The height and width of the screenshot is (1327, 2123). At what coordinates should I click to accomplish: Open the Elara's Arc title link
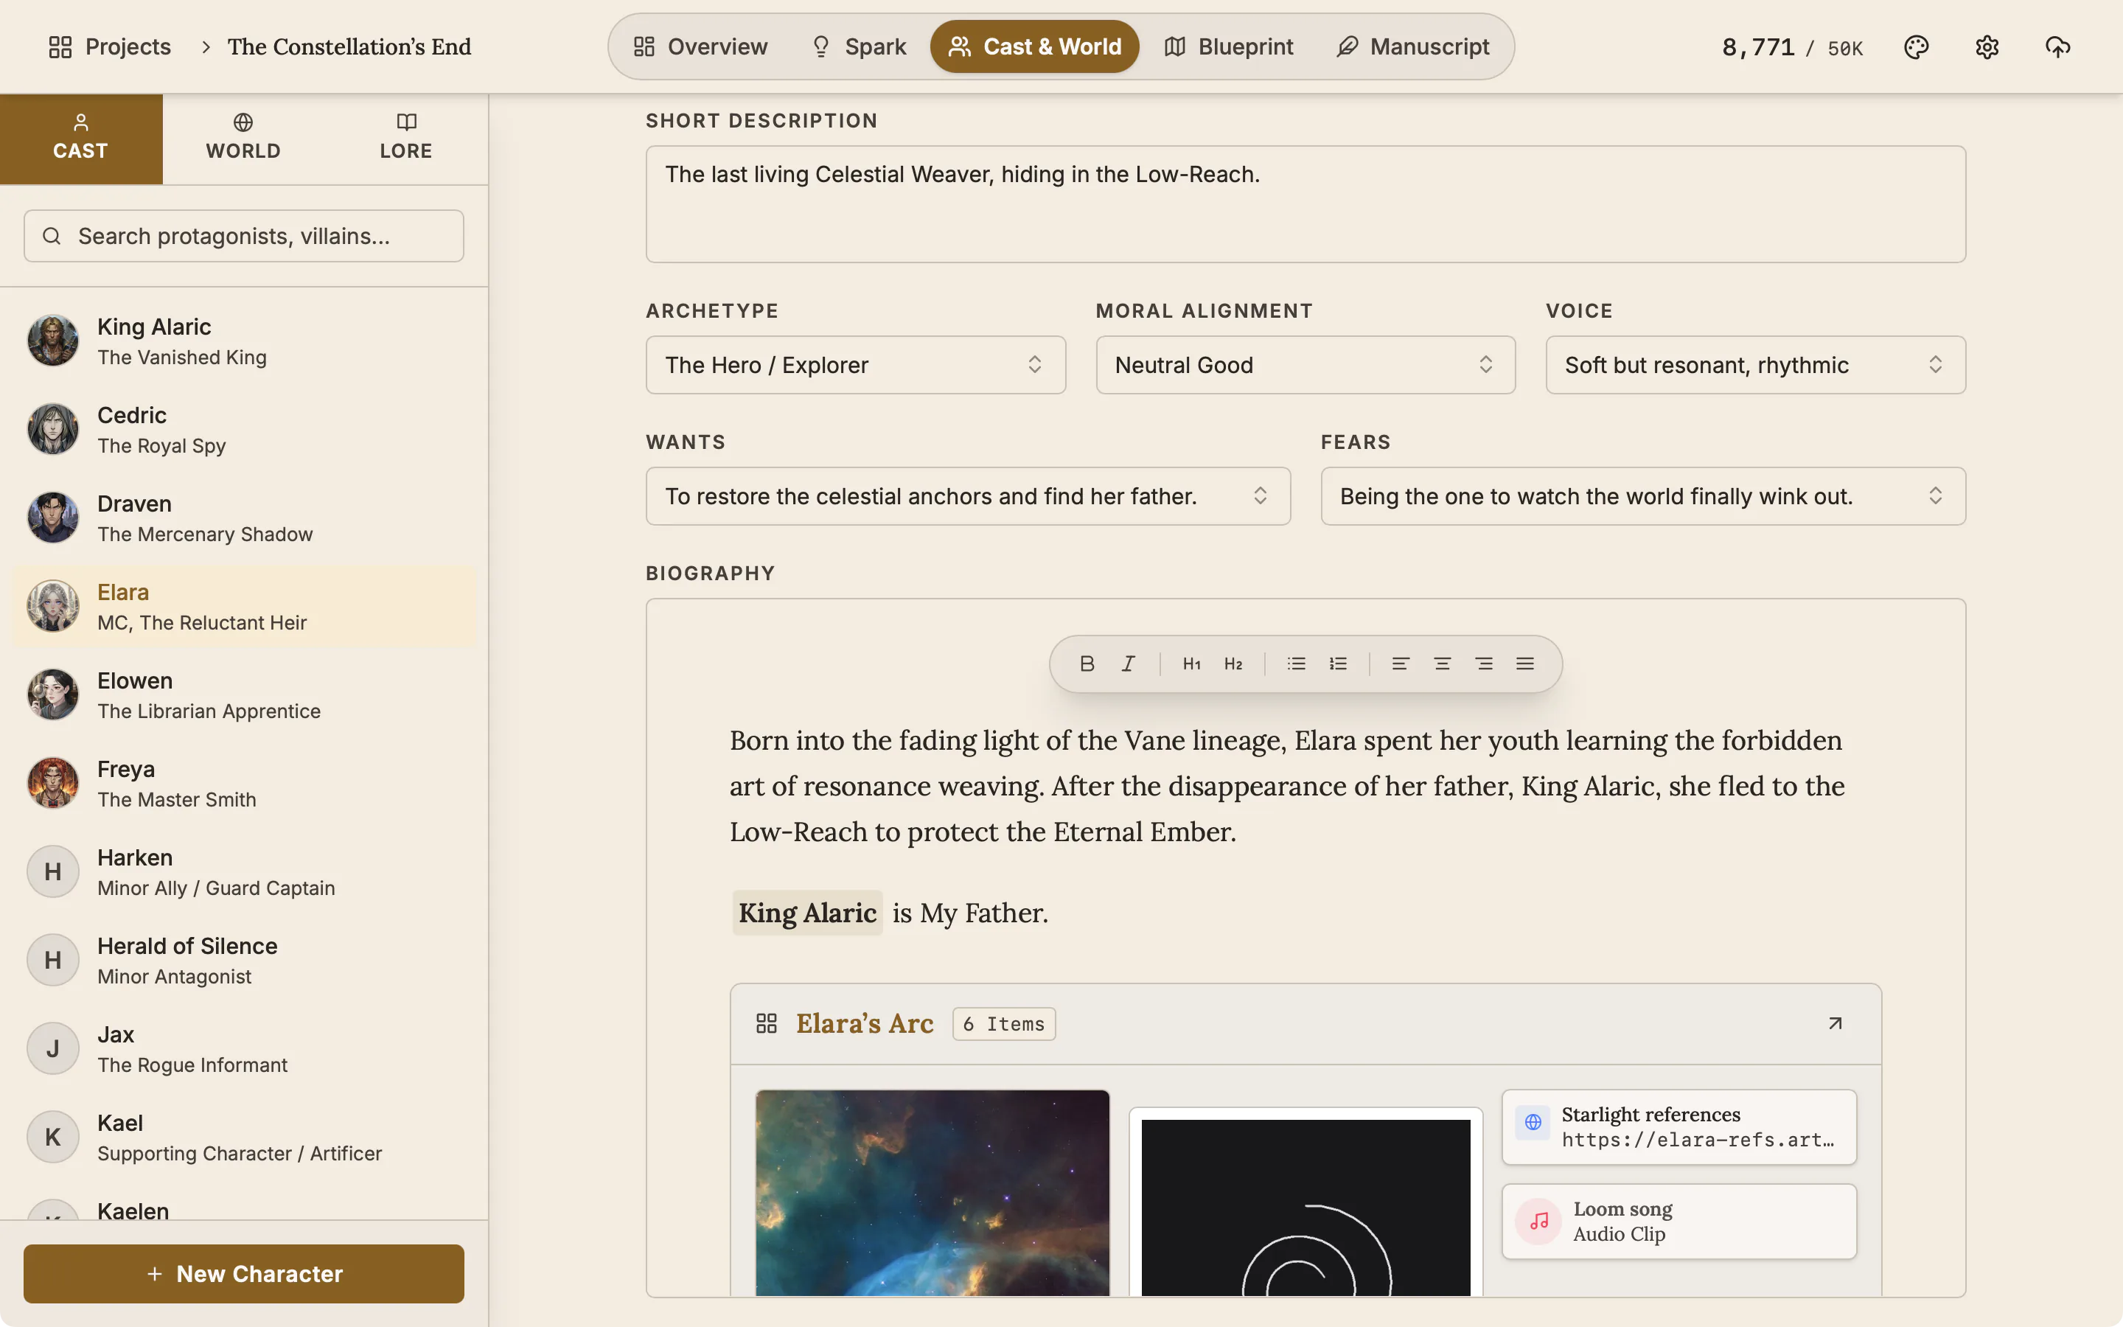coord(864,1023)
